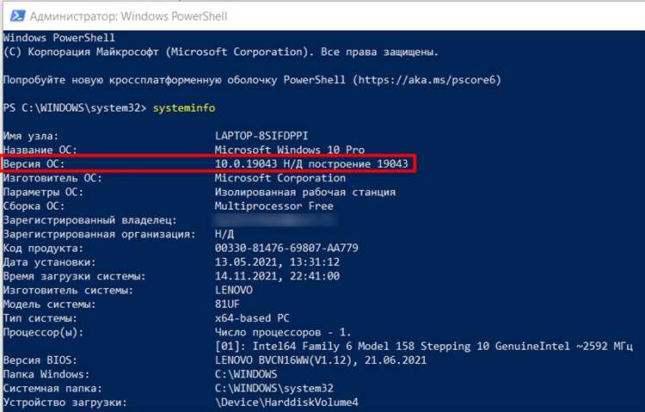Image resolution: width=645 pixels, height=412 pixels.
Task: Click the value 'Microsoft Windows 10 Pro'
Action: click(x=290, y=150)
